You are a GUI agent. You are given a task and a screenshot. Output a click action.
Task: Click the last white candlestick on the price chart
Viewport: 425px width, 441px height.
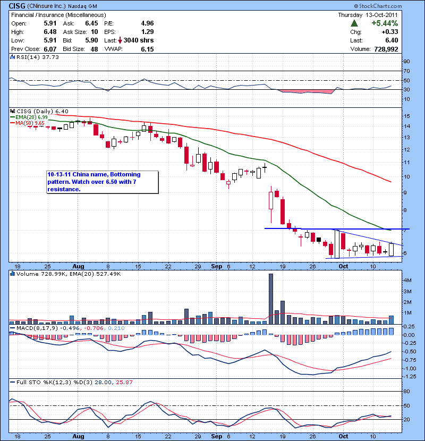coord(391,250)
